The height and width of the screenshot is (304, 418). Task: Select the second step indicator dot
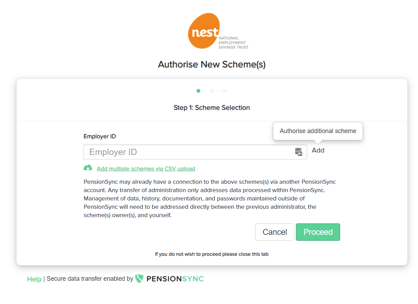(x=211, y=91)
